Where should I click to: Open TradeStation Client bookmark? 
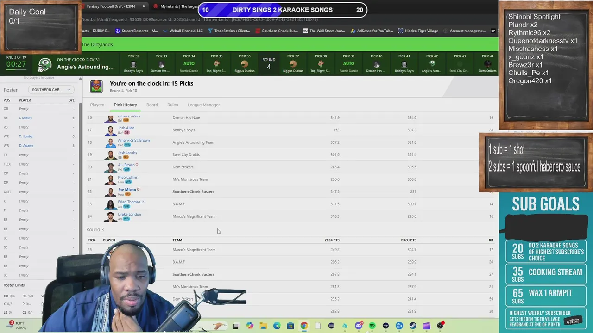pyautogui.click(x=229, y=31)
